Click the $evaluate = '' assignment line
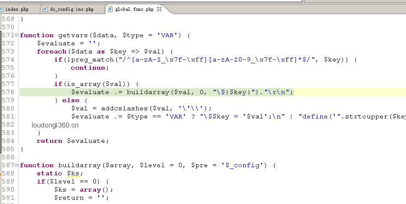 coord(69,44)
